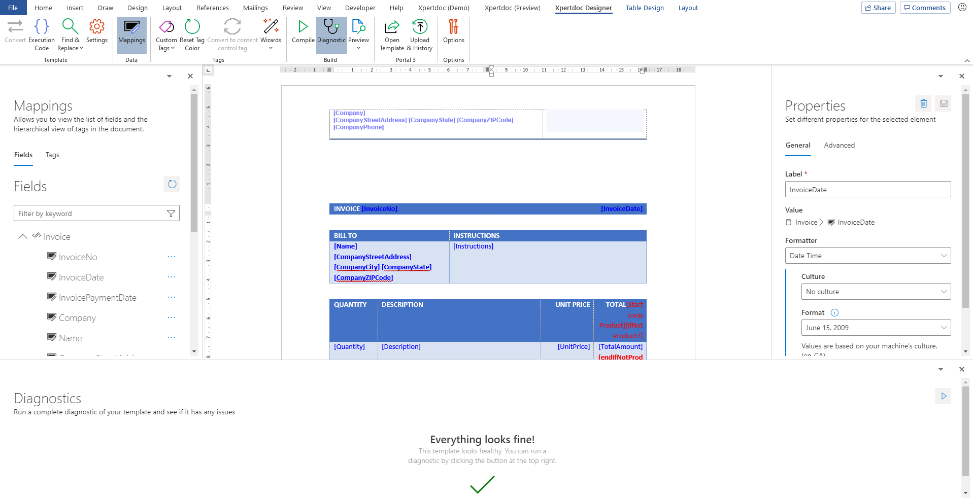Open the Table Design tab
The width and height of the screenshot is (973, 498).
(645, 8)
